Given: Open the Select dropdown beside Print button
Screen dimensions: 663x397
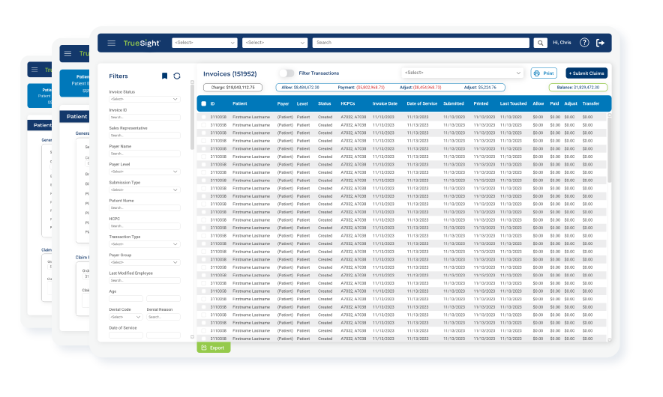Looking at the screenshot, I should pos(462,73).
